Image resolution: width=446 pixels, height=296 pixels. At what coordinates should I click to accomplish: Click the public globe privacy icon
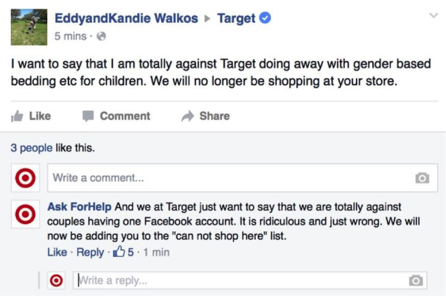point(101,36)
